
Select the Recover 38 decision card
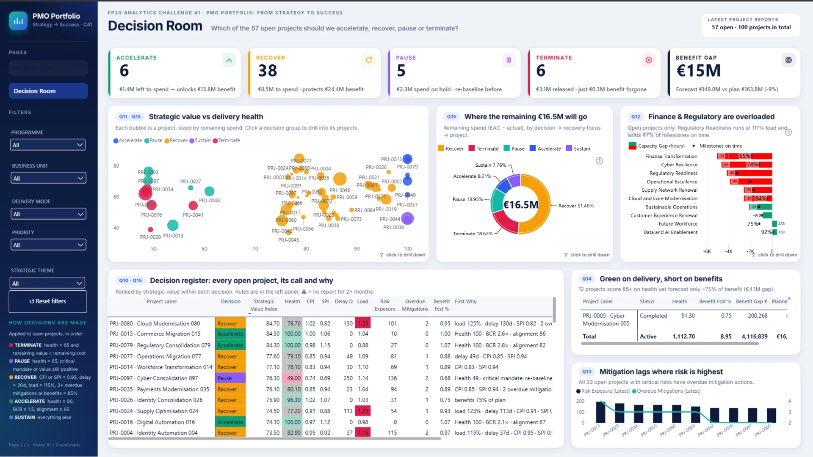pos(314,73)
